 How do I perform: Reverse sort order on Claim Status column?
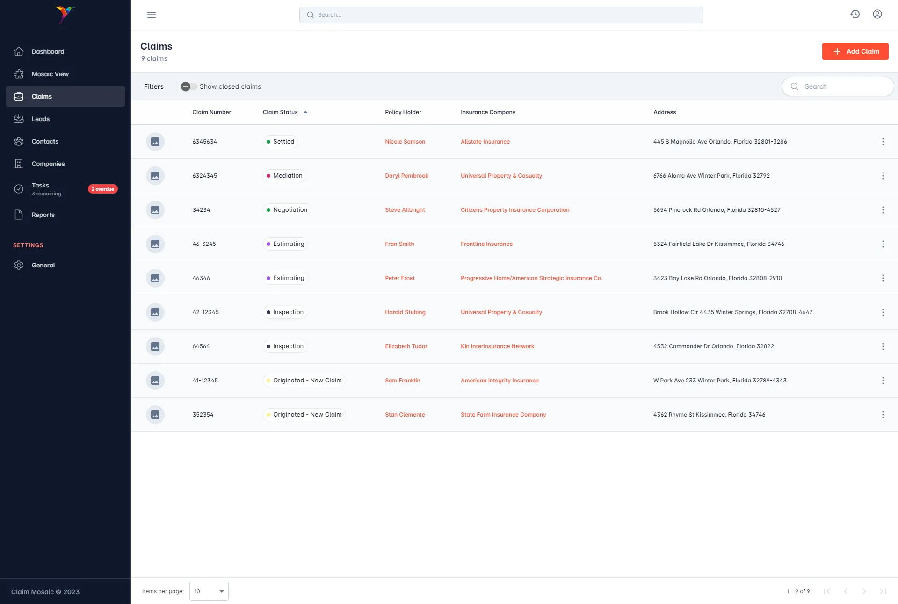[305, 112]
